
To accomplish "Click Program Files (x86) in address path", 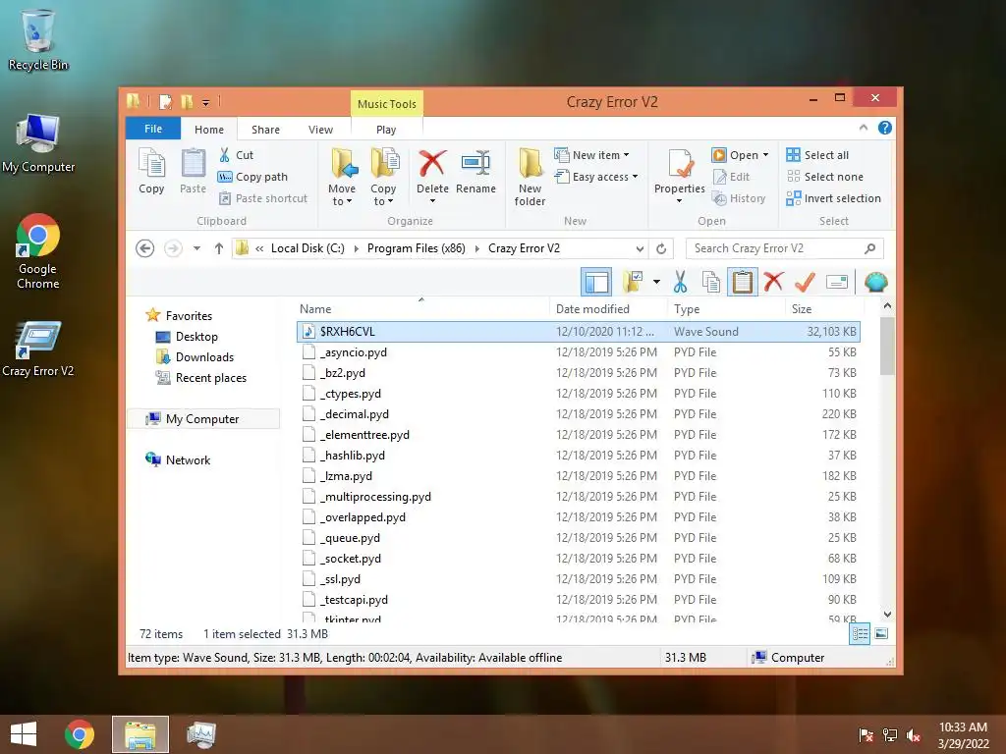I will [416, 248].
